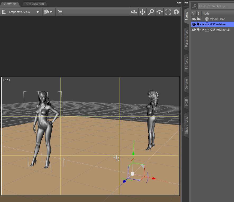Screen dimensions: 234x202
Task: Select the Wood Floor scene item
Action: [217, 19]
